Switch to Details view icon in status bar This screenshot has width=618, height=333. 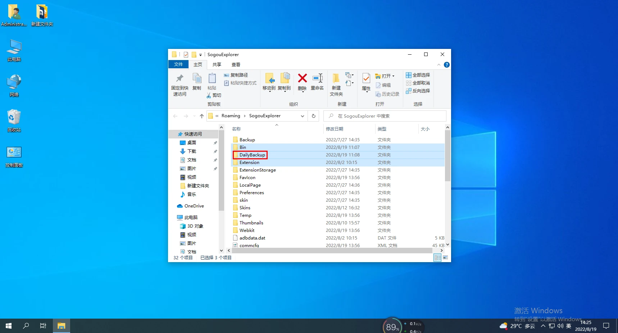click(437, 257)
